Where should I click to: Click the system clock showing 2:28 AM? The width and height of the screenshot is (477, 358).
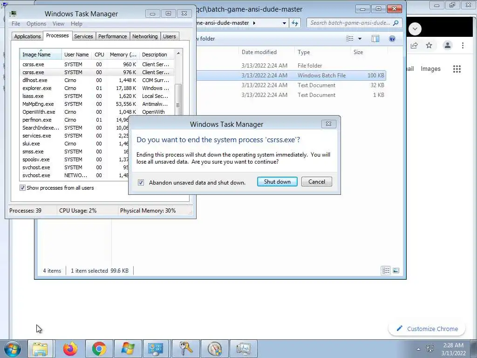point(453,349)
